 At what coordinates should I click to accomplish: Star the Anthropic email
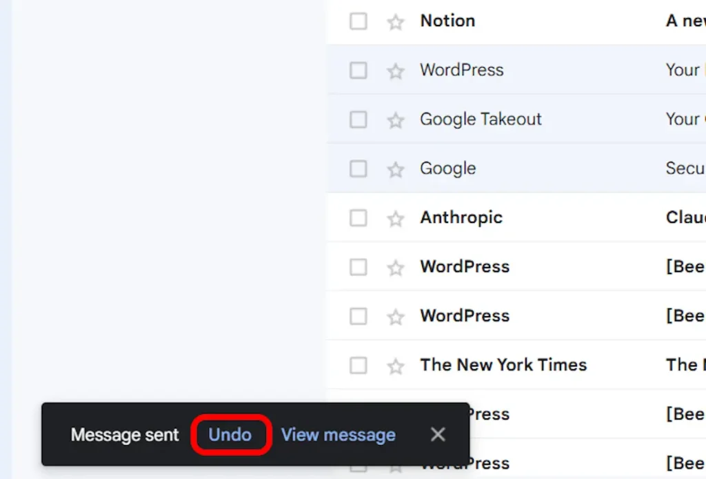tap(395, 217)
